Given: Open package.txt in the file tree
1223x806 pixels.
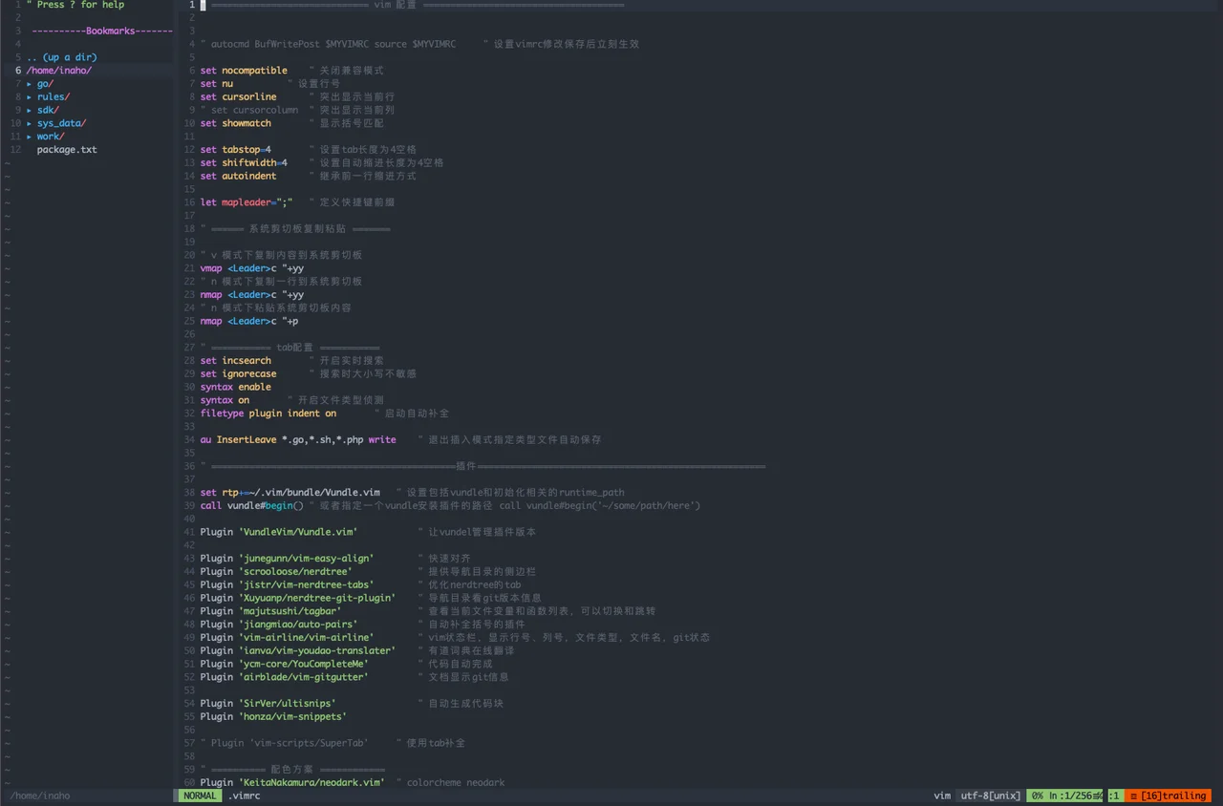Looking at the screenshot, I should click(x=67, y=150).
